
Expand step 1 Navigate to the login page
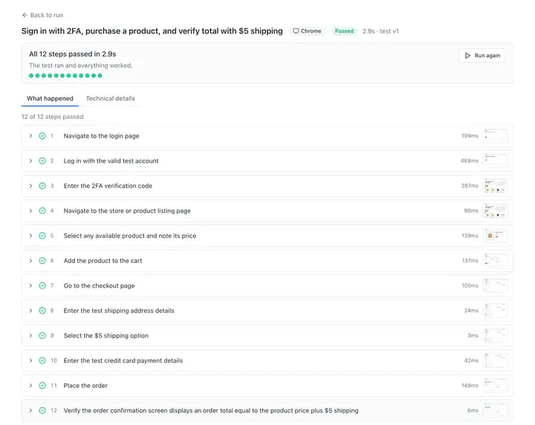click(x=30, y=136)
